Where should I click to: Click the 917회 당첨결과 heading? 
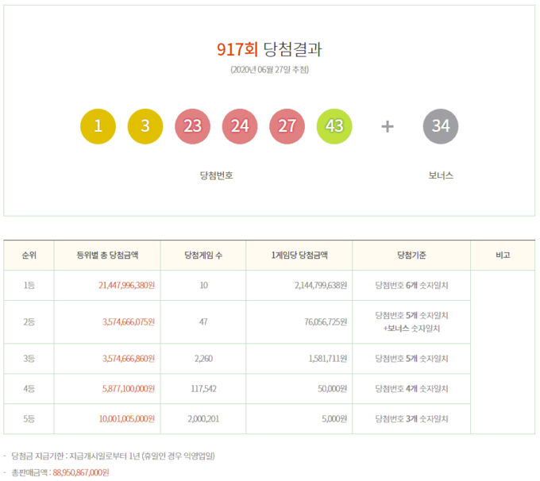(269, 49)
